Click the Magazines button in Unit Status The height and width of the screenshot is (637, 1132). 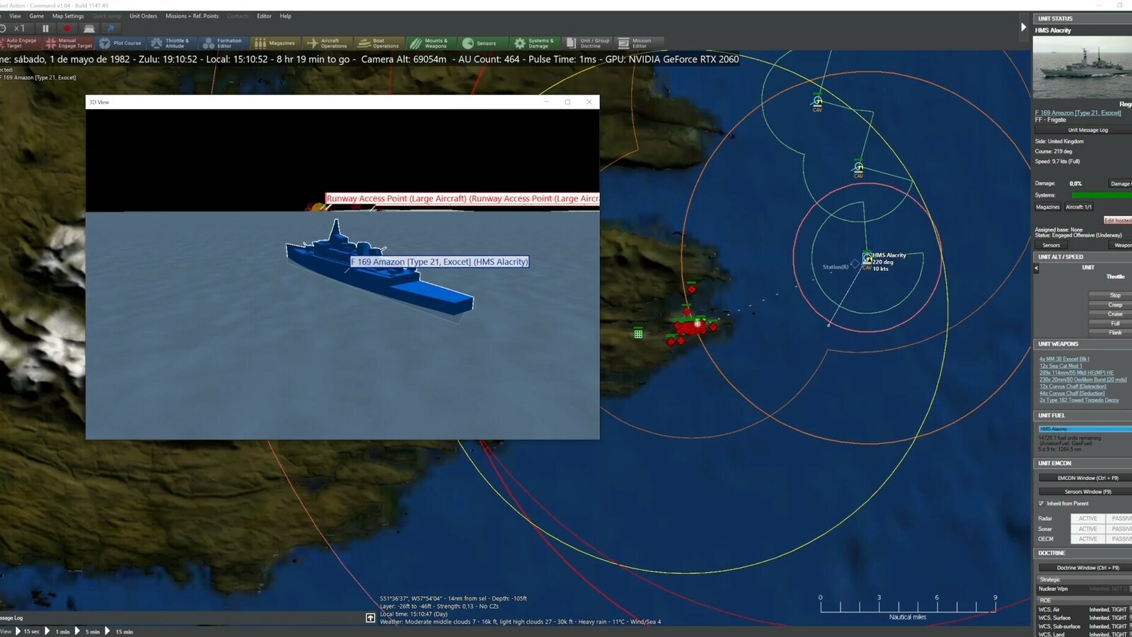(x=1048, y=207)
